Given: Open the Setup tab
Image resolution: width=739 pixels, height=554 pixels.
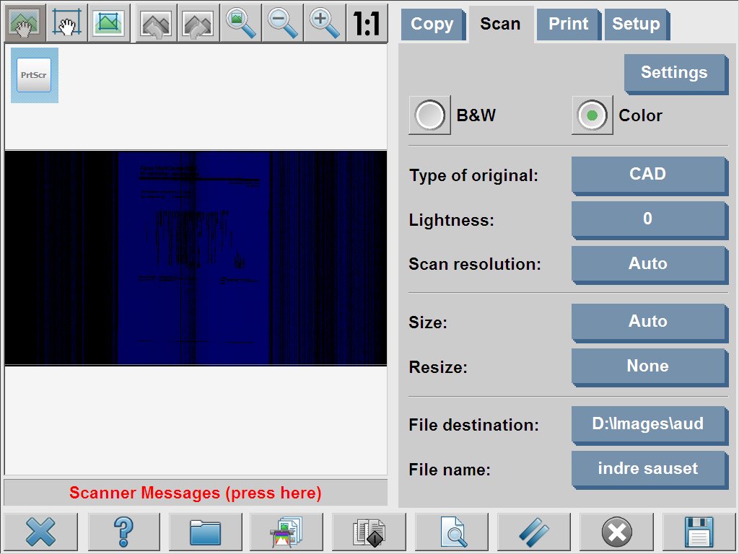Looking at the screenshot, I should pyautogui.click(x=636, y=24).
